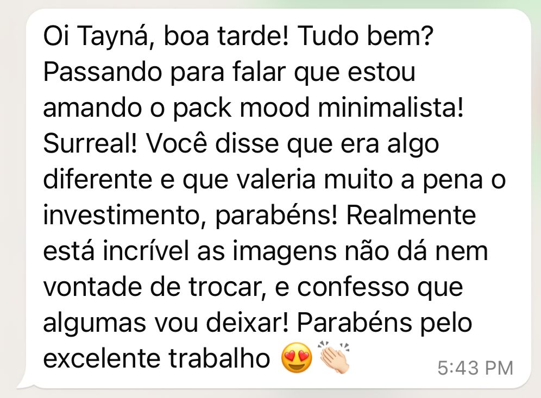Click the word "Surreal!"
Screen dimensions: 541x398
[x=90, y=143]
